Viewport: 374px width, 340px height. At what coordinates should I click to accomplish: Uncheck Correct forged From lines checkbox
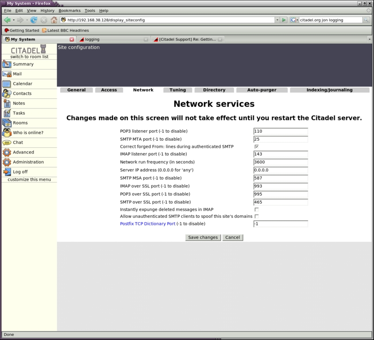click(257, 147)
